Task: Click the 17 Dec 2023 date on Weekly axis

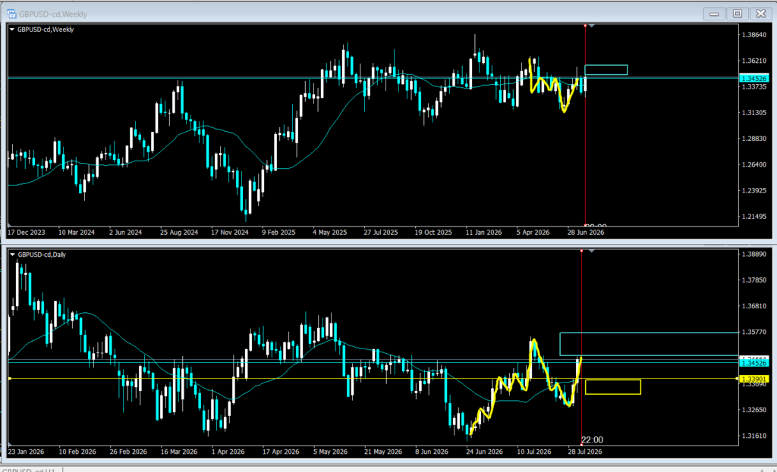Action: 27,233
